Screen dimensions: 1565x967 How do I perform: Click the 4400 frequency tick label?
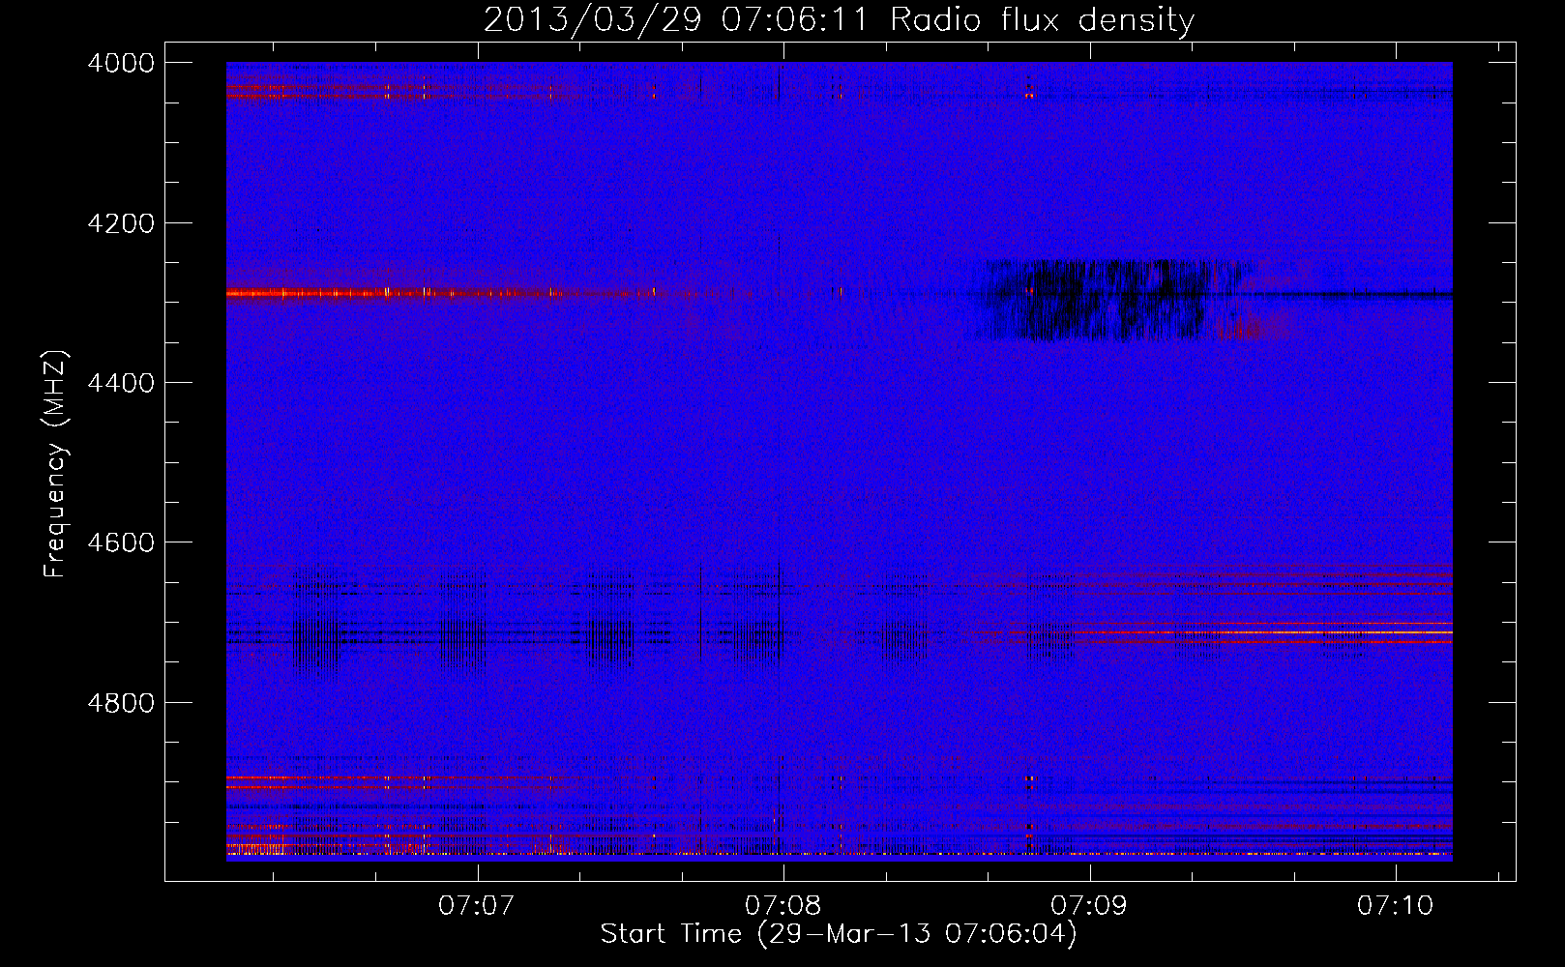pos(121,383)
